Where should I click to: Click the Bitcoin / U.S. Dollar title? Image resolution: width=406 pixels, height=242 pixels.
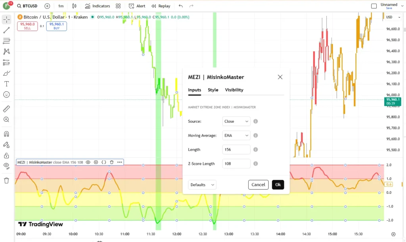pos(56,17)
